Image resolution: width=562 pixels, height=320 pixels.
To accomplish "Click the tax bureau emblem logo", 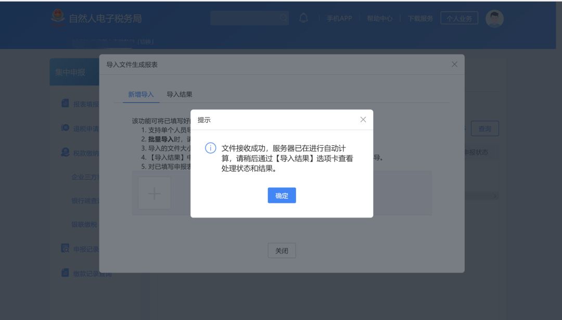I will click(58, 18).
